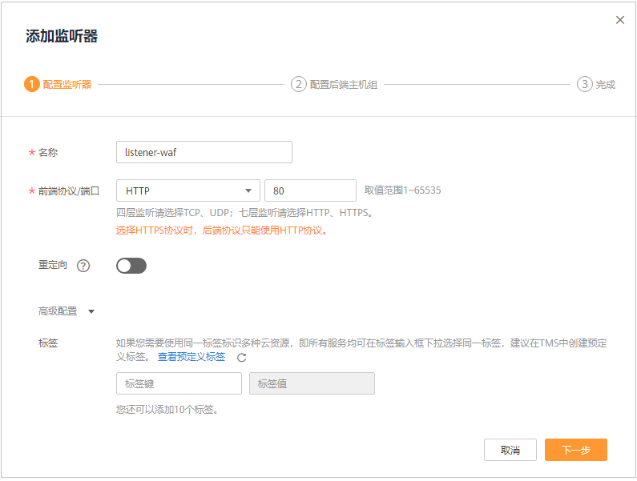The image size is (637, 481).
Task: Click the 名称 field containing listener-waf
Action: 204,152
